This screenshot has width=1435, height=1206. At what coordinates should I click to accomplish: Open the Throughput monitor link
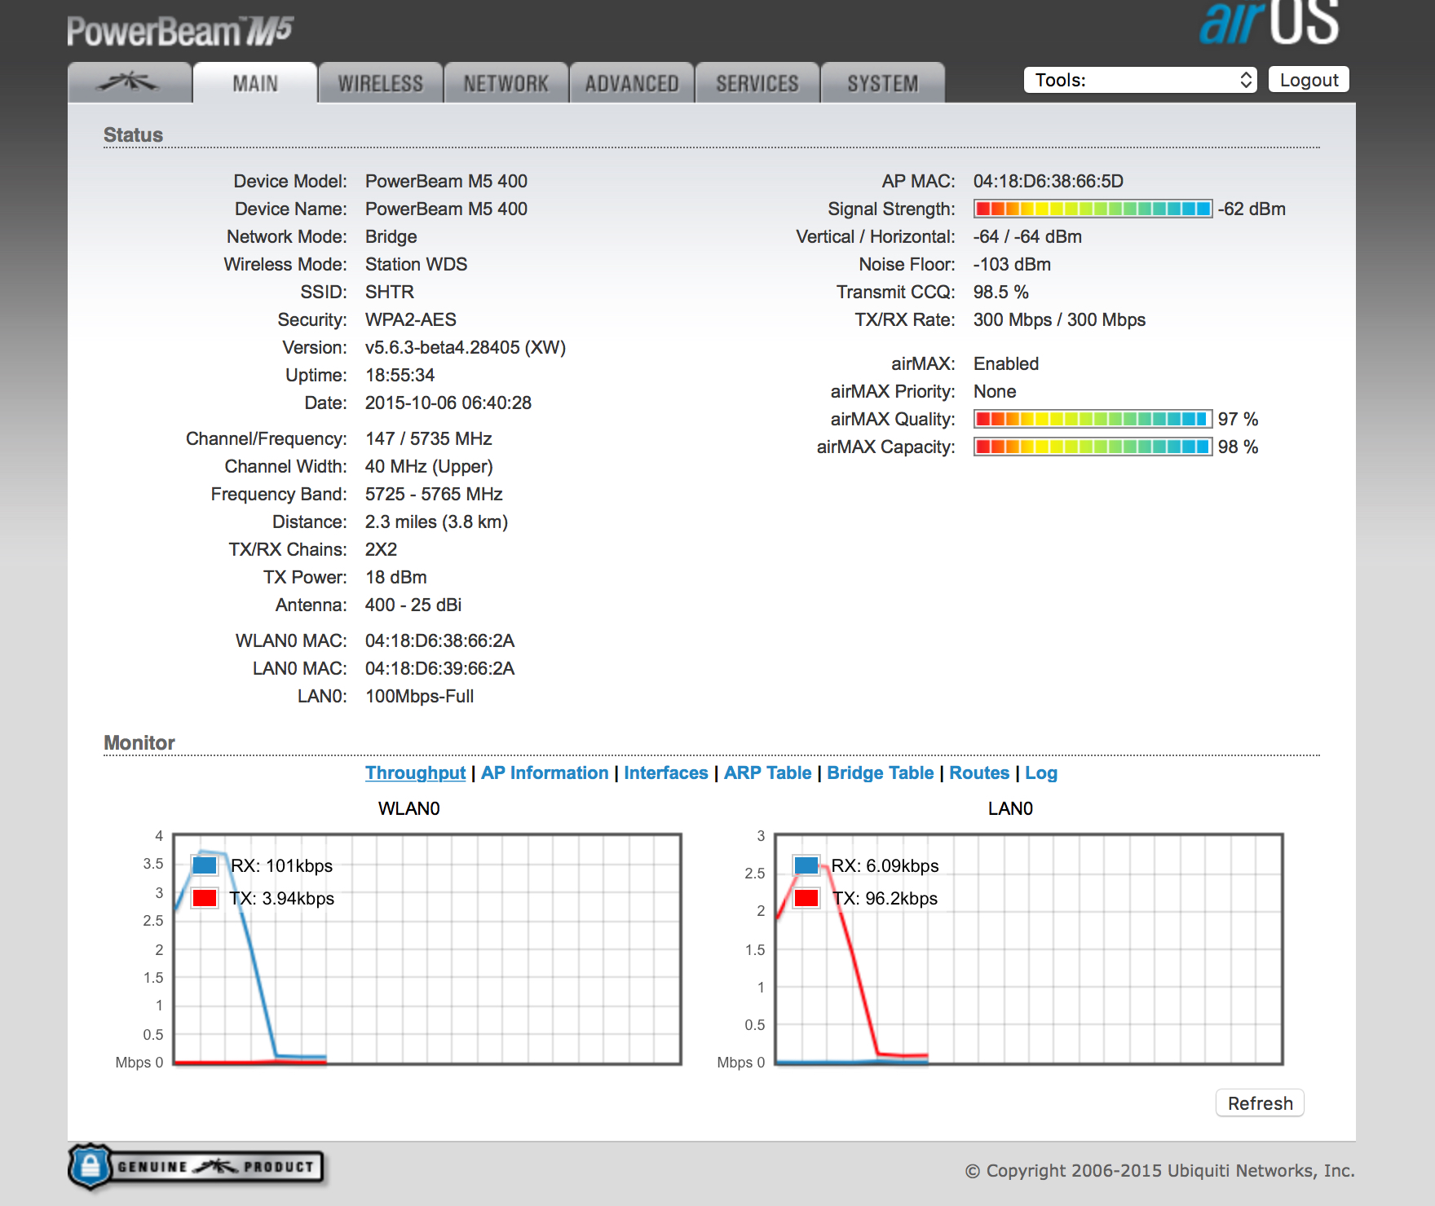tap(415, 772)
